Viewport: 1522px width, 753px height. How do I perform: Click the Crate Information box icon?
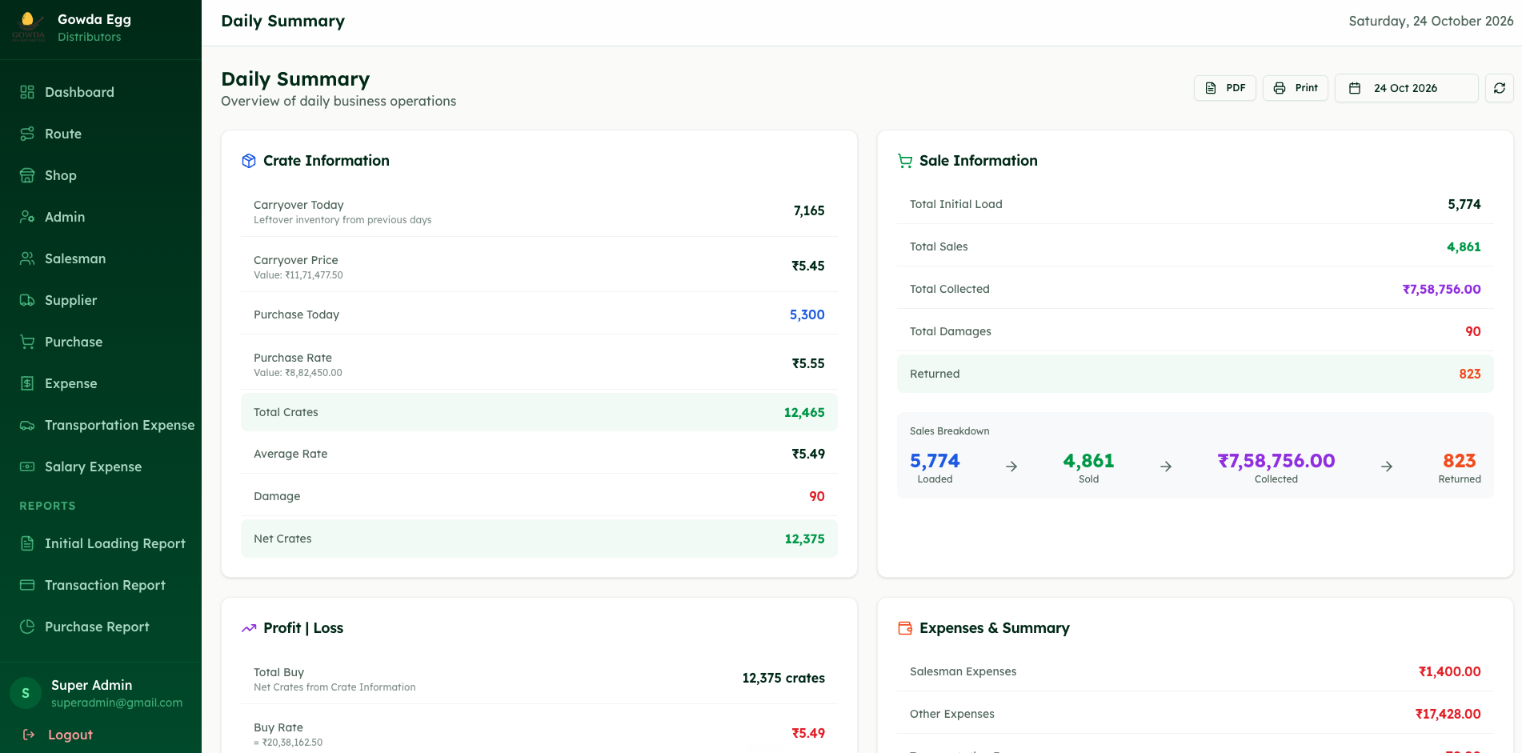249,161
